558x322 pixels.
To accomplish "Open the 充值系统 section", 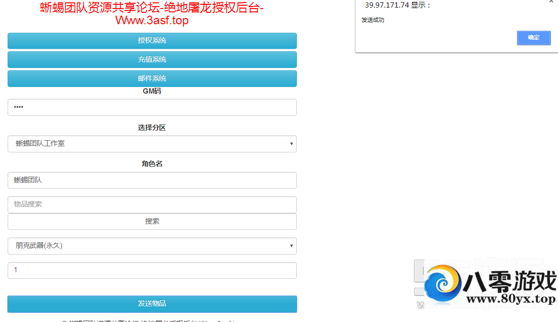I will (152, 59).
